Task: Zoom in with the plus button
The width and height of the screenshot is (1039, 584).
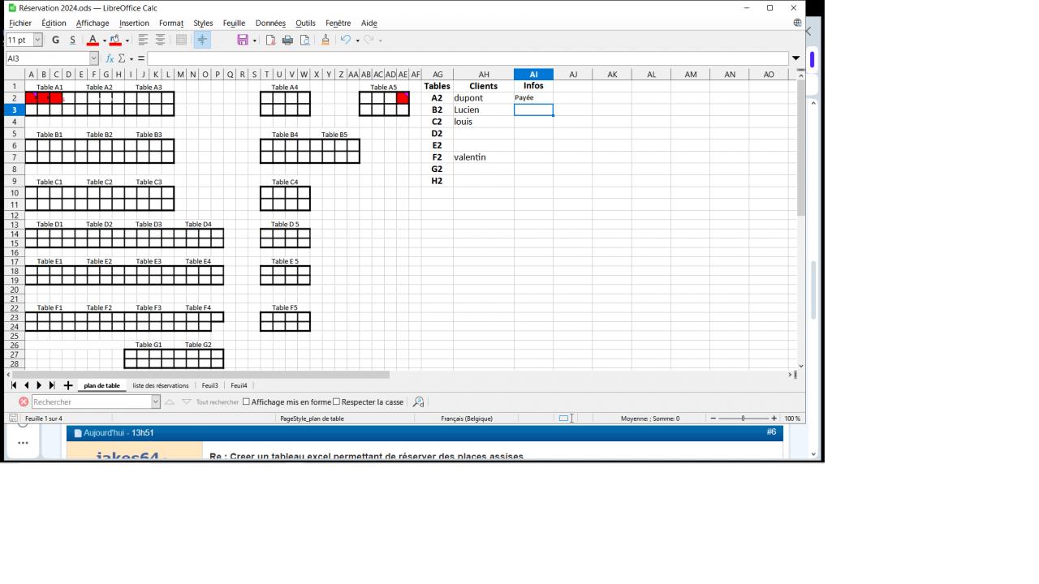Action: pos(774,419)
